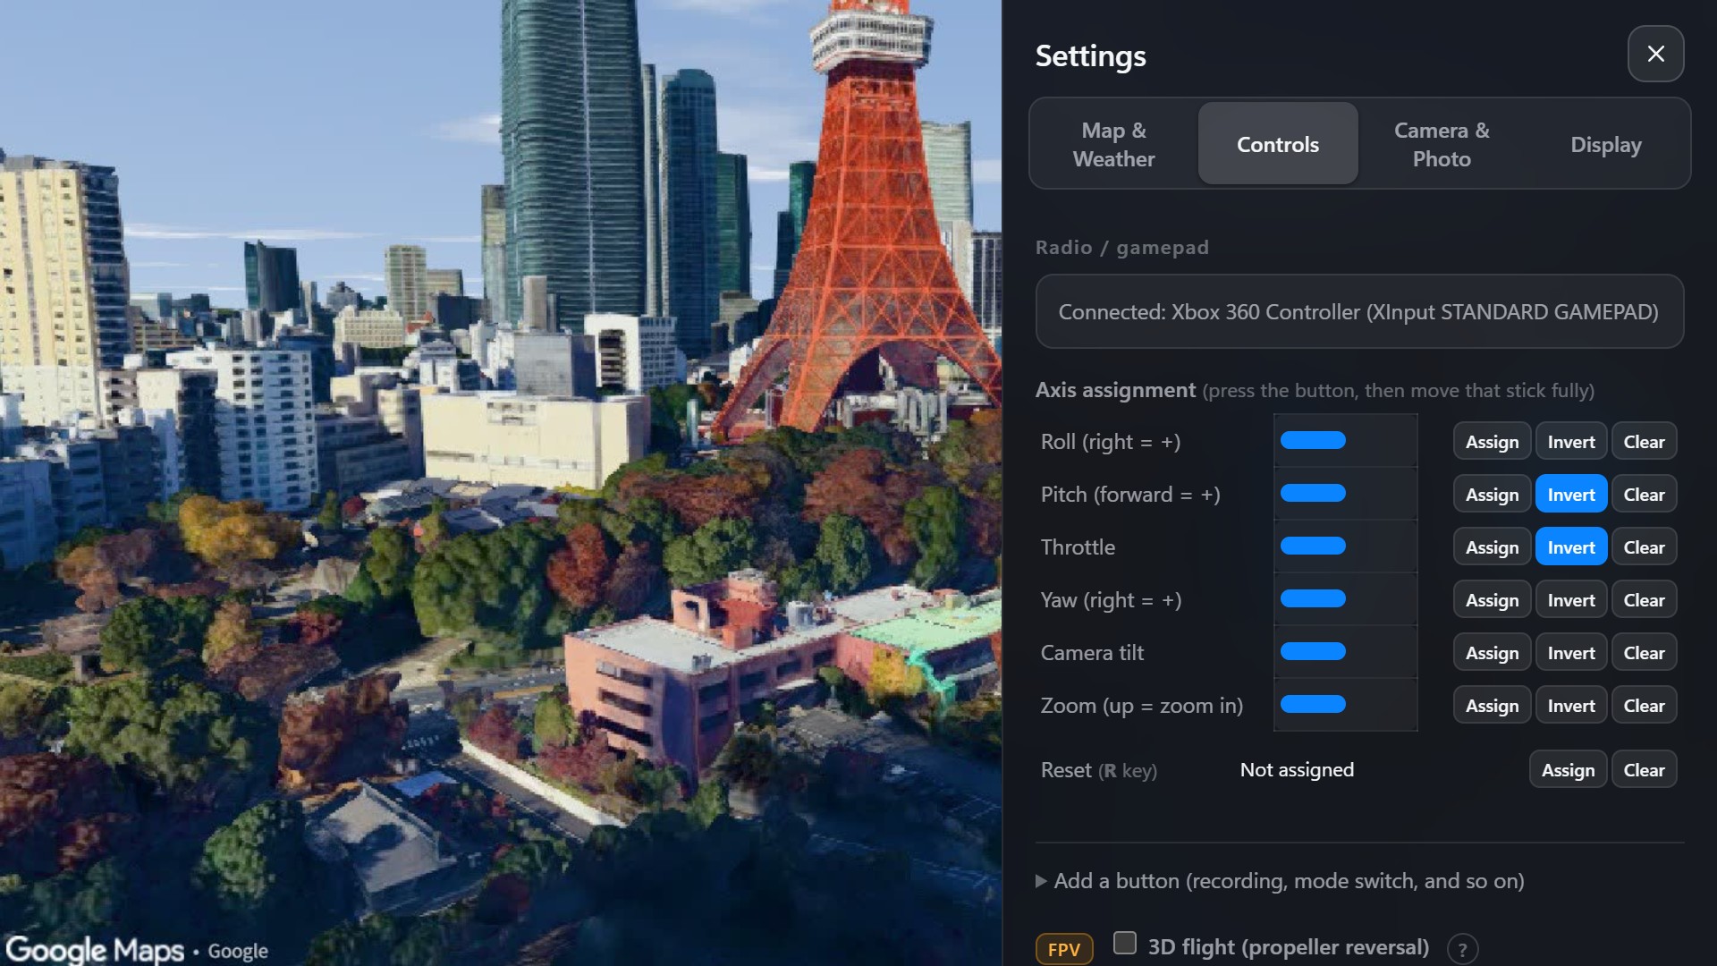The width and height of the screenshot is (1717, 966).
Task: Toggle Invert for Yaw axis
Action: coord(1571,600)
